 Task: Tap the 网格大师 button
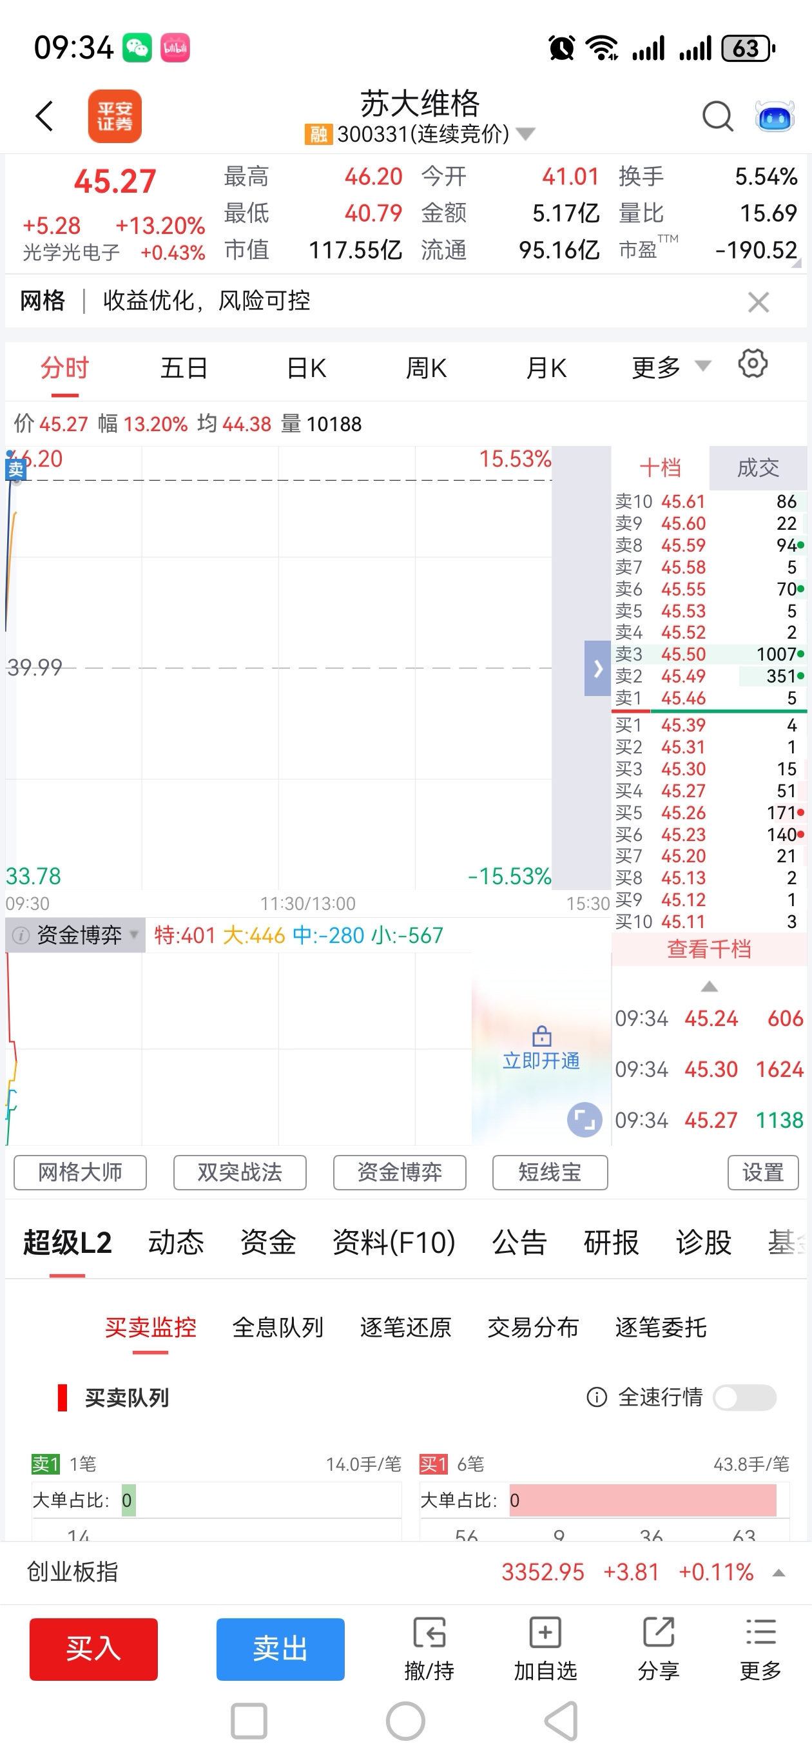[81, 1172]
